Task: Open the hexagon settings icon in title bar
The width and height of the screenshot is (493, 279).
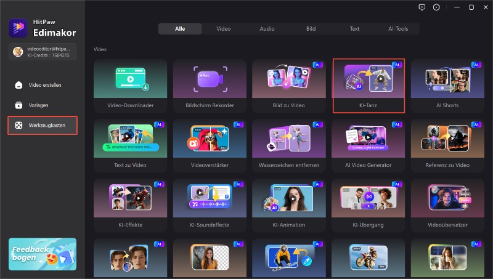Action: click(x=437, y=7)
